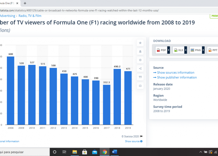The image size is (218, 156).
Task: Download the chart as PDF
Action: tap(161, 50)
